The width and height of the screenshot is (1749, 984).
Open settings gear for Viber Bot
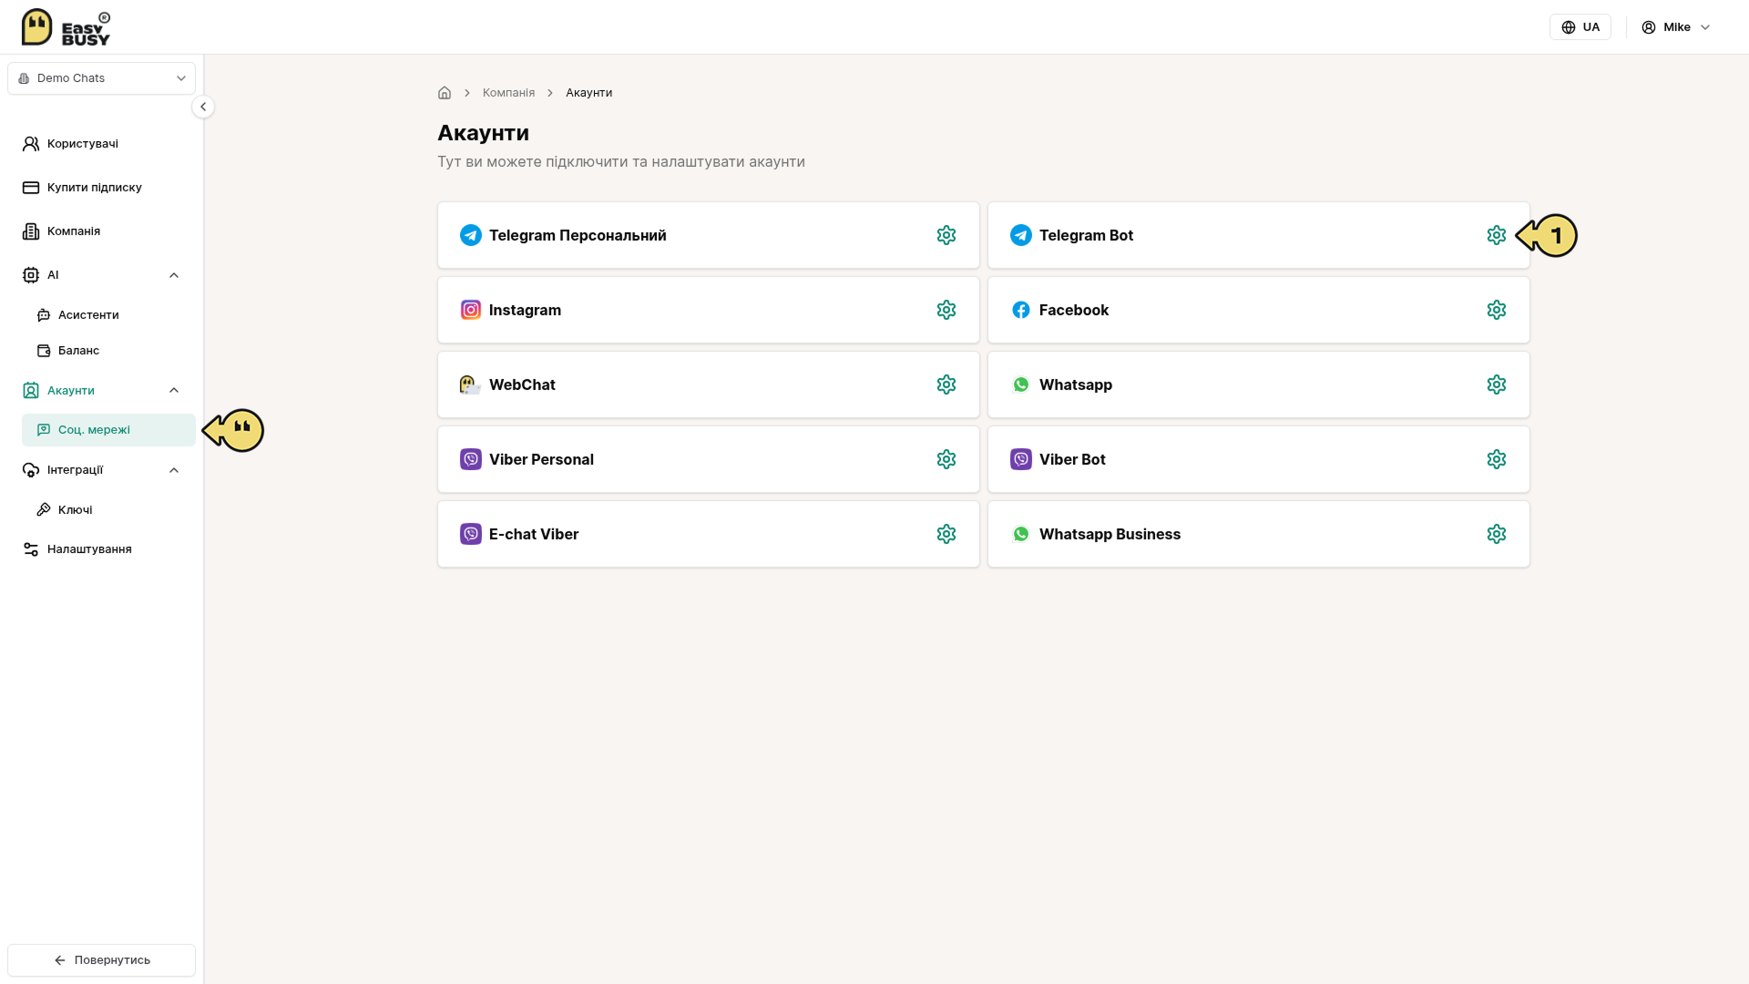coord(1497,459)
